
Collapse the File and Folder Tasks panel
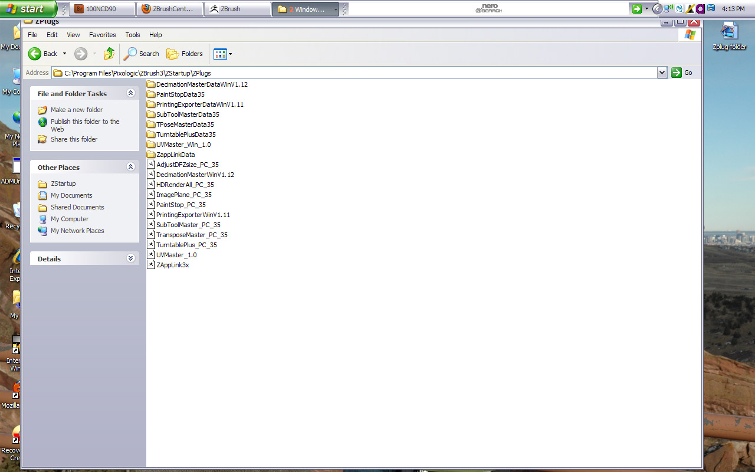pos(130,93)
